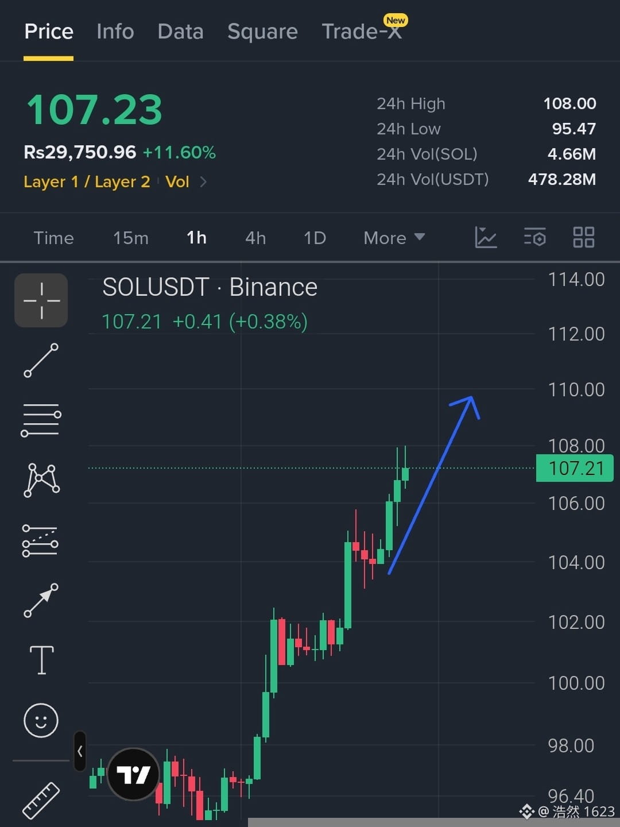This screenshot has width=620, height=827.
Task: Click the 110.00 price axis label
Action: [576, 390]
